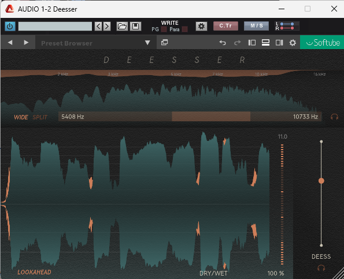Toggle the right side panel layout
This screenshot has width=344, height=279.
point(279,43)
